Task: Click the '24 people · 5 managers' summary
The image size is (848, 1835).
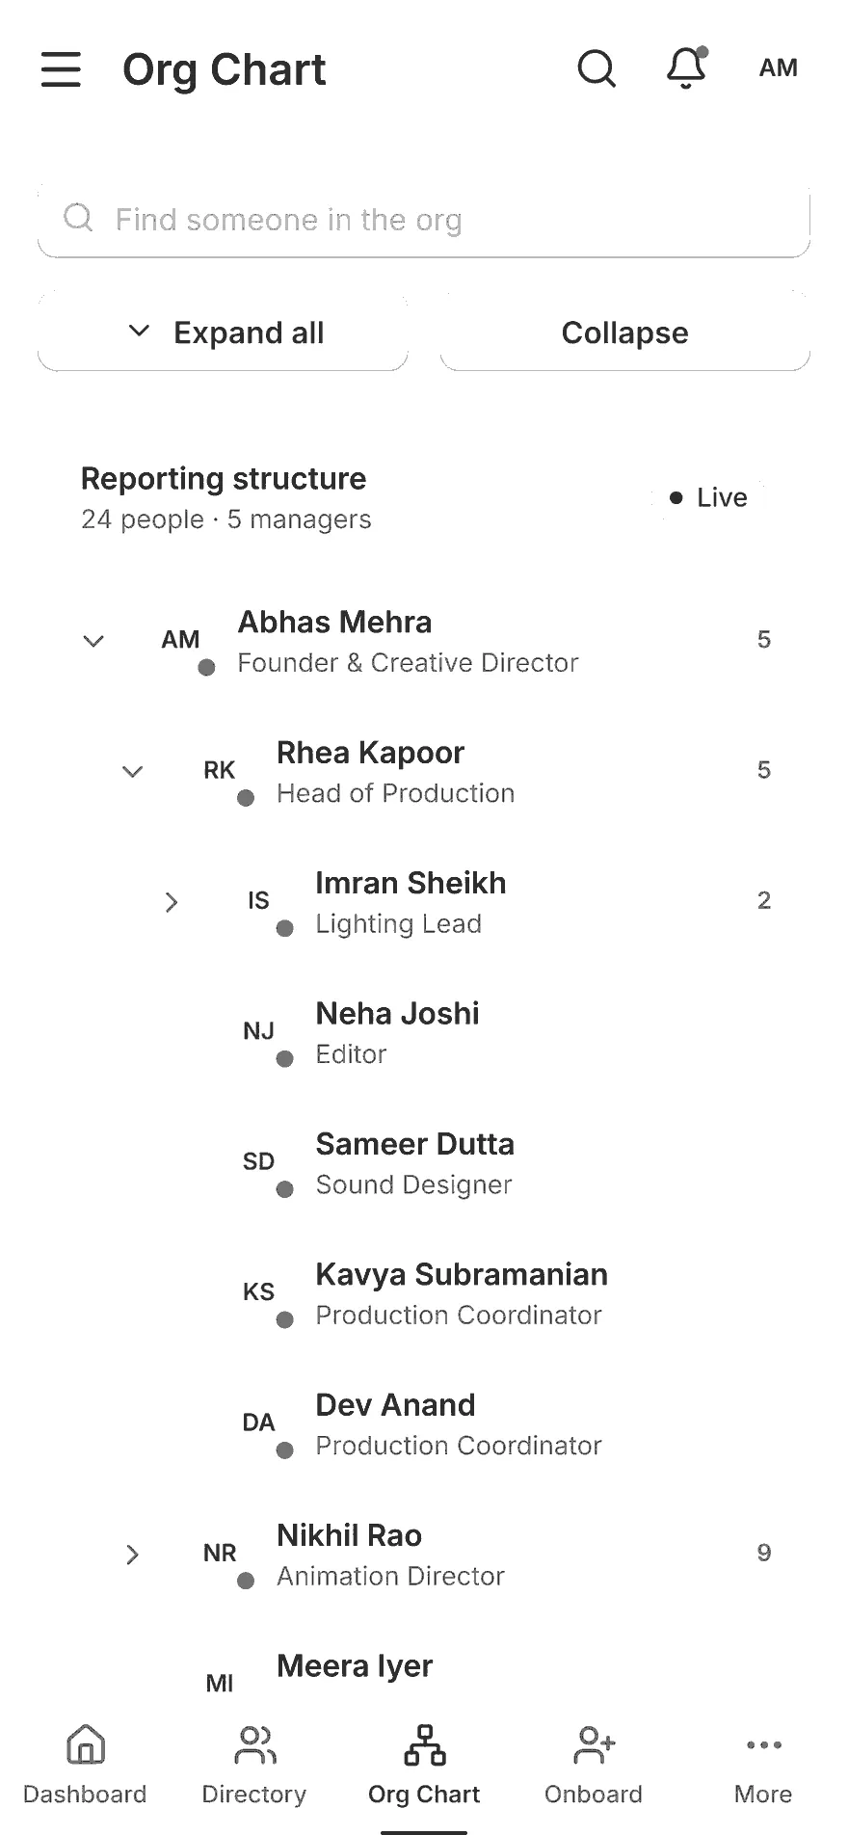Action: [x=225, y=519]
